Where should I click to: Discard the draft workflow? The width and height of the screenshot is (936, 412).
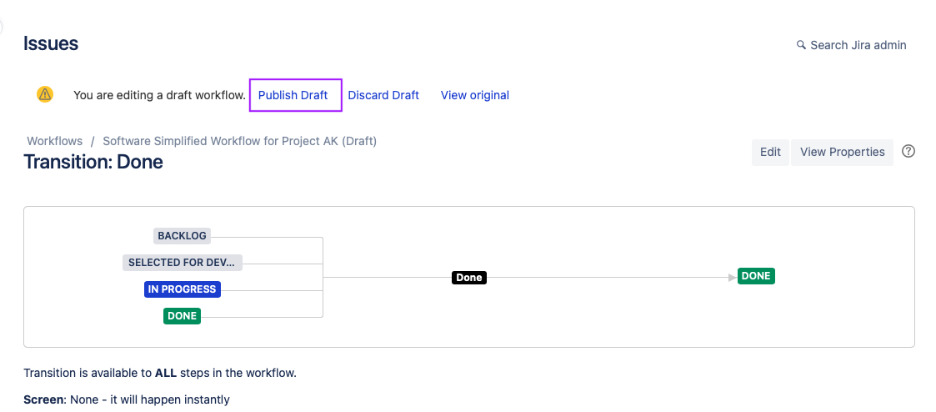[383, 95]
